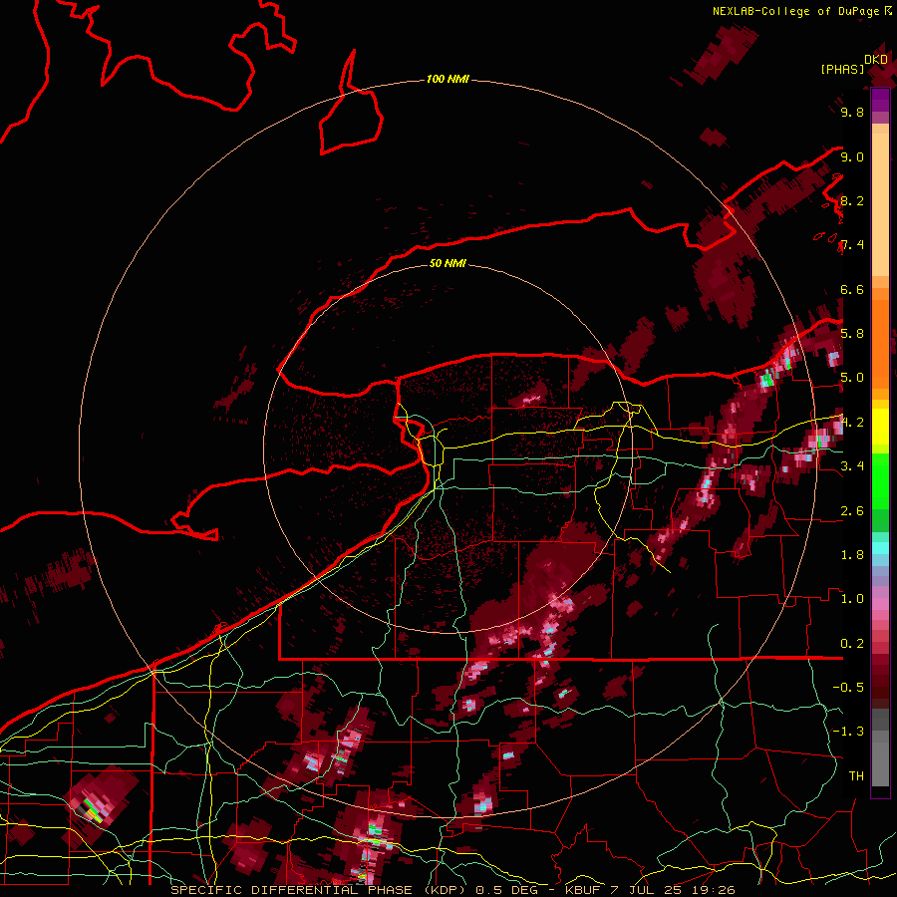Click the SPECIFIC DIFFERENTIAL PHASE caption text

coord(291,890)
